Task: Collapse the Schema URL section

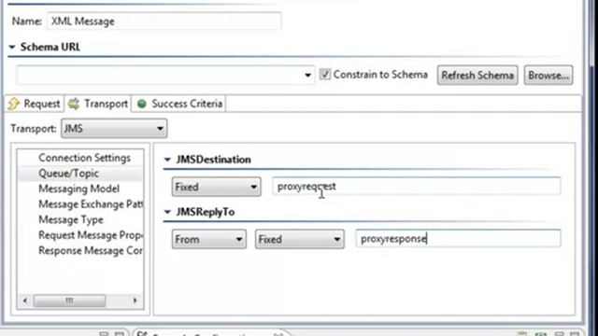Action: tap(12, 48)
